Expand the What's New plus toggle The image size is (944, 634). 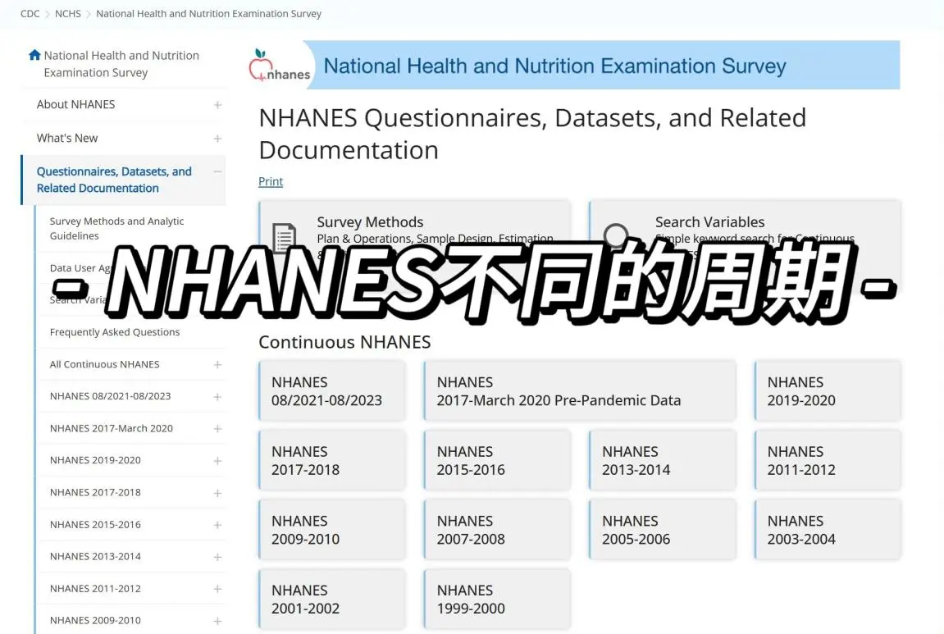point(217,139)
